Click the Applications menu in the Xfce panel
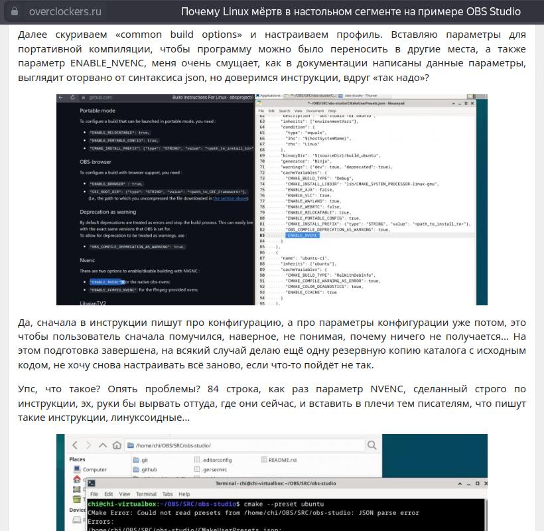The width and height of the screenshot is (544, 531). click(x=268, y=96)
